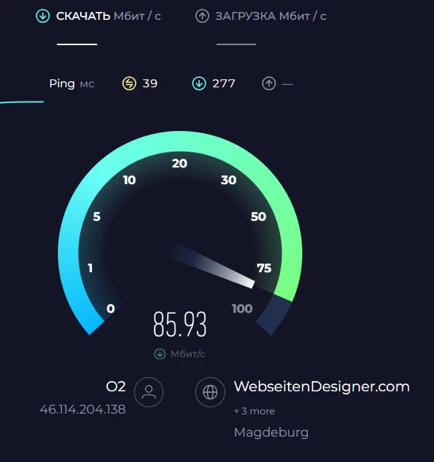Click the yellow ping latency icon
Screen dimensions: 434x462
(x=129, y=83)
